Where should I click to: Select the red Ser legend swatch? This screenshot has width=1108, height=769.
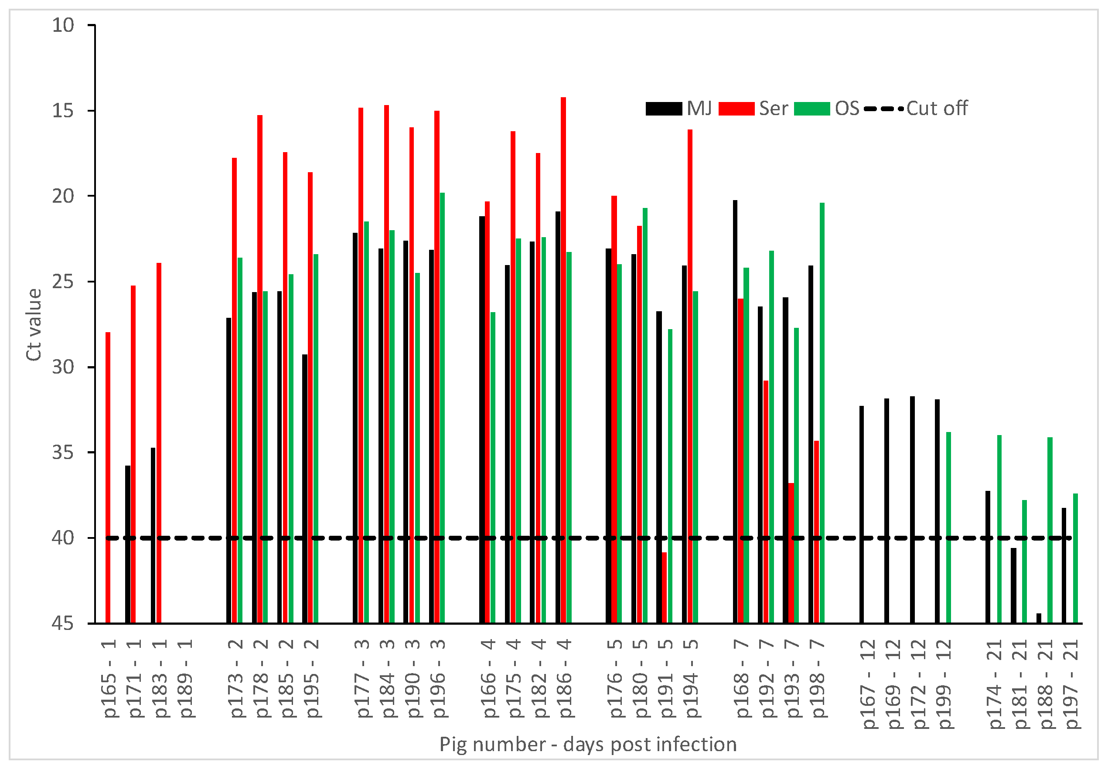[736, 109]
